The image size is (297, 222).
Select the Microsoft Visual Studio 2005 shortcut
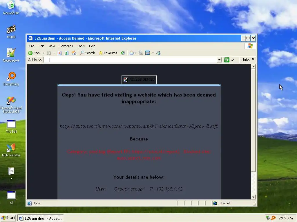11,105
